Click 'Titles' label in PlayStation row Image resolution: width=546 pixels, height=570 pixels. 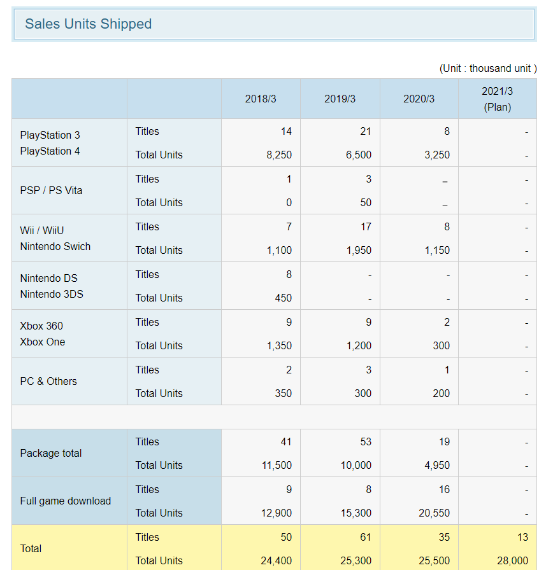[x=147, y=131]
